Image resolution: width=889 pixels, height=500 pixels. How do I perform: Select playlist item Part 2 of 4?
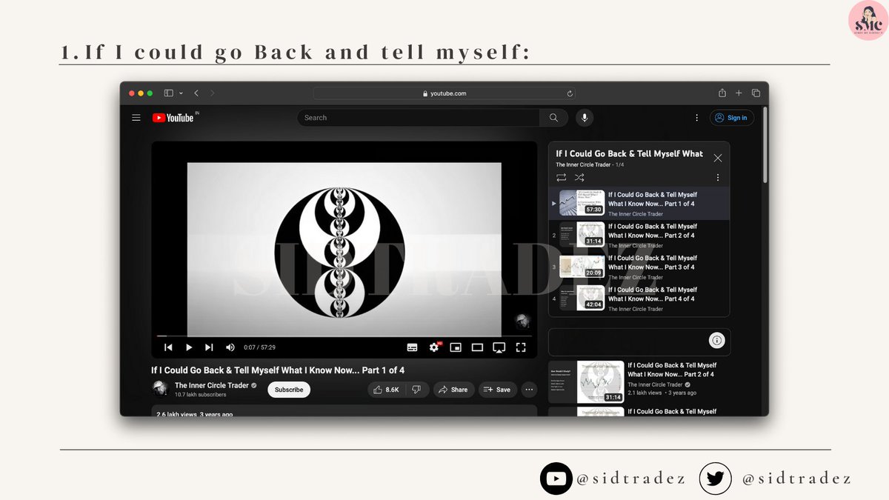(x=639, y=236)
